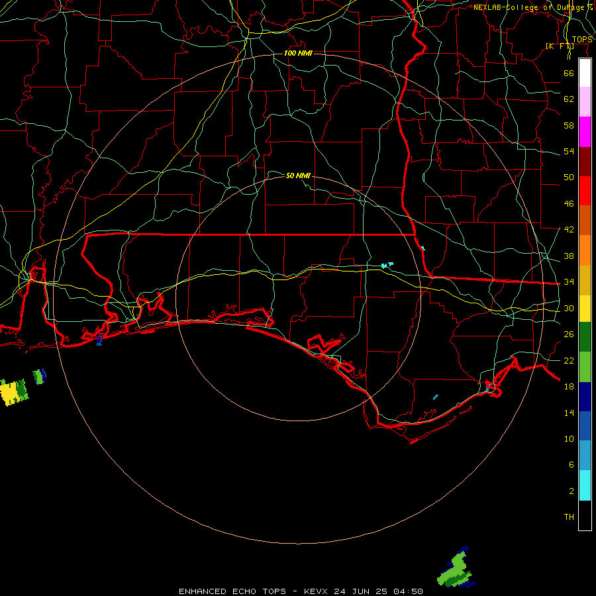Click the '50 NMI' range ring label

(298, 175)
